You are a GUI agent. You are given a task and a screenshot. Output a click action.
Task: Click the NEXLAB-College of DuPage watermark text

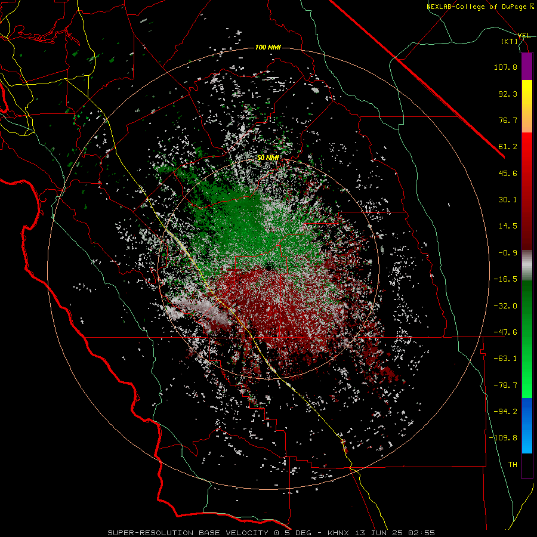click(480, 7)
